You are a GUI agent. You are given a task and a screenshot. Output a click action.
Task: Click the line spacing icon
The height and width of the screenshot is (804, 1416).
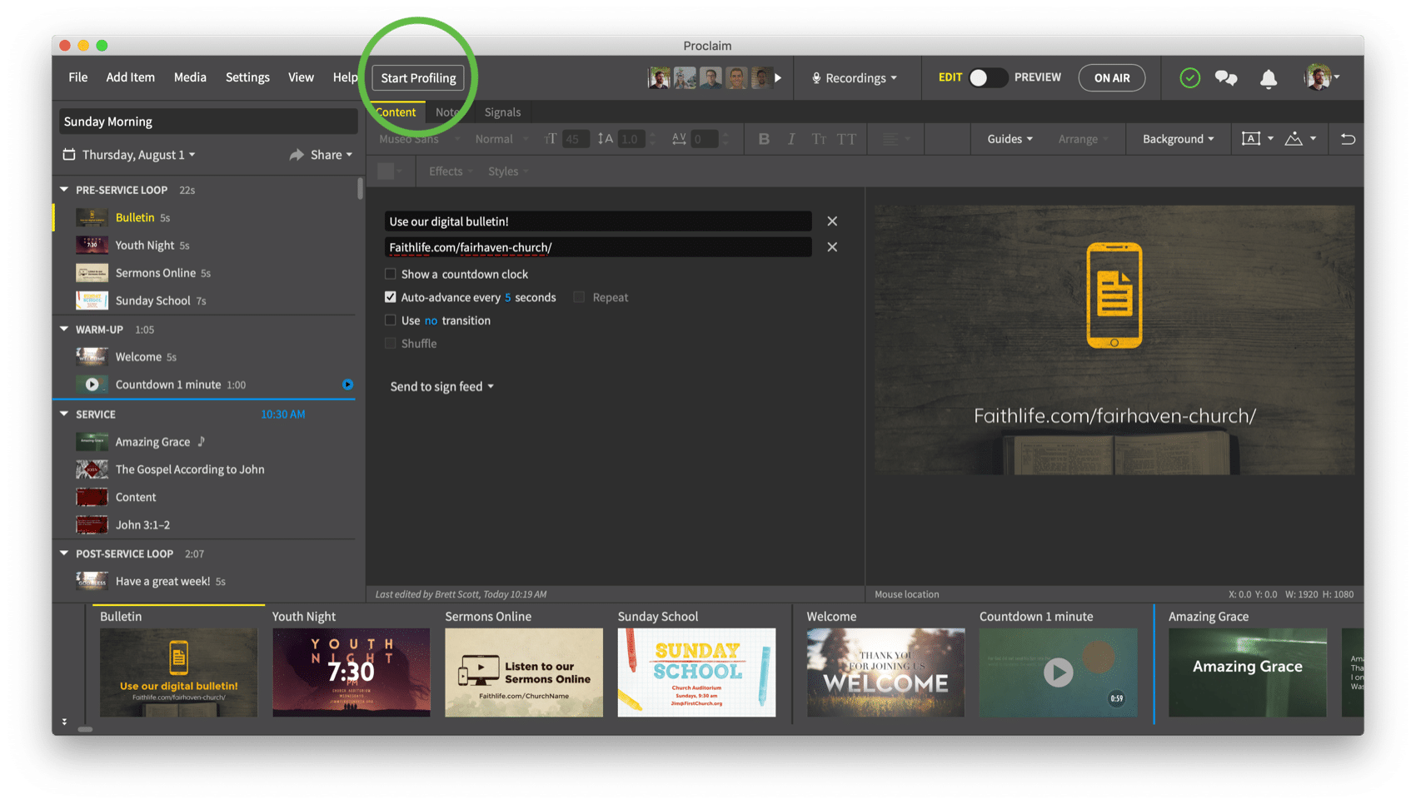(x=606, y=139)
